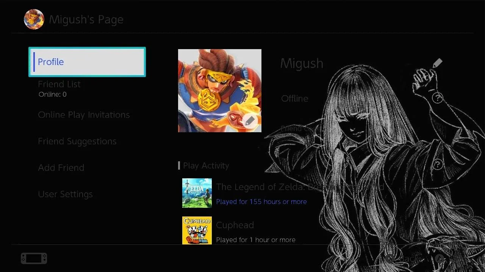
Task: Click 'Played for 155 hours or more'
Action: pyautogui.click(x=261, y=202)
